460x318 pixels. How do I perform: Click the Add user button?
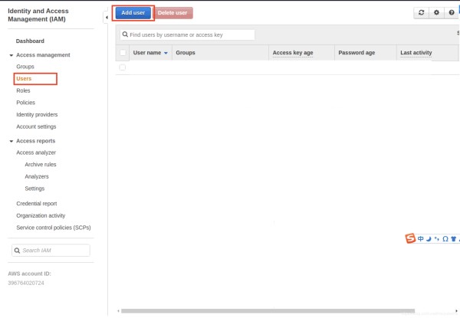point(133,13)
